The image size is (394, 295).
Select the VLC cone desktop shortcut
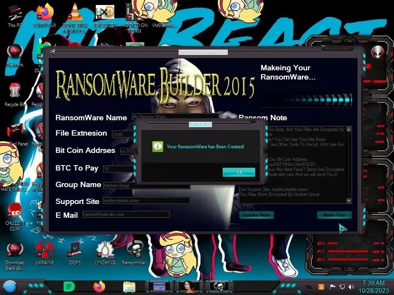75,18
